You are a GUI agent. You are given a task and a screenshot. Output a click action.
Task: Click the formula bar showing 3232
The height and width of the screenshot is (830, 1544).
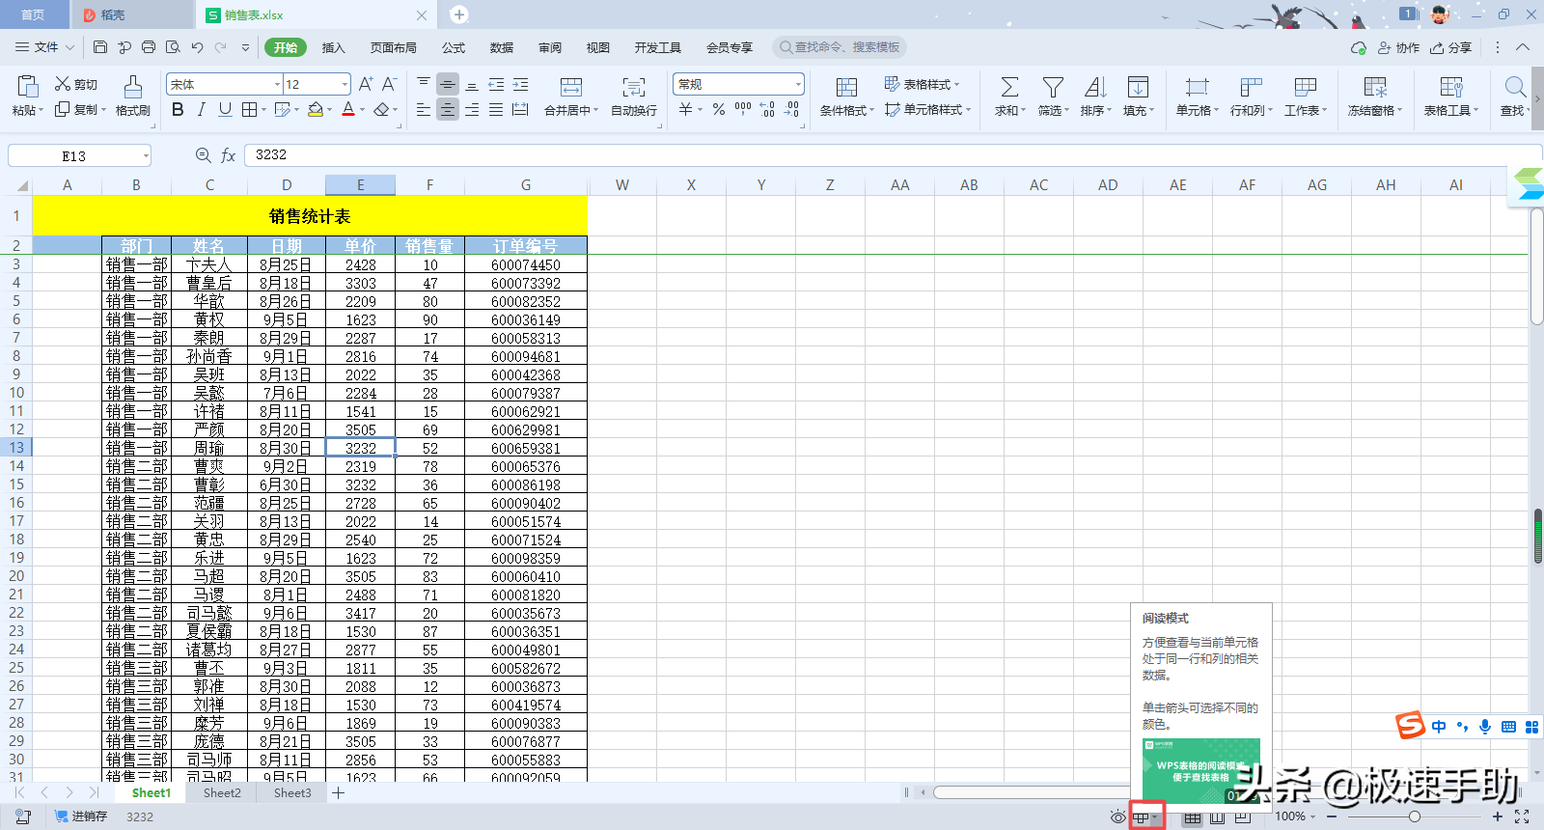pyautogui.click(x=892, y=155)
